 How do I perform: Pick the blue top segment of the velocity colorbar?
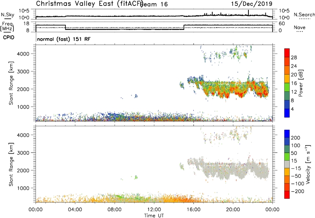click(287, 134)
